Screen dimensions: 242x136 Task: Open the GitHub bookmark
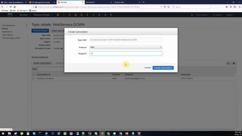[x=33, y=11]
